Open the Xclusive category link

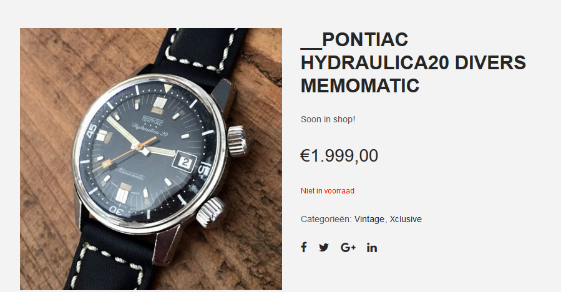click(x=406, y=219)
